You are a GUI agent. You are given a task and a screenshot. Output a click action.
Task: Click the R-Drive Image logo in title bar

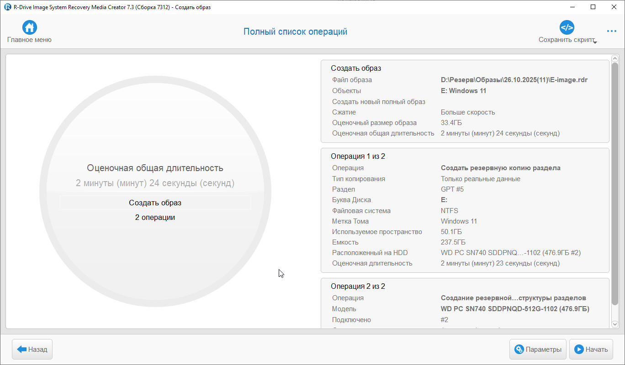coord(7,7)
